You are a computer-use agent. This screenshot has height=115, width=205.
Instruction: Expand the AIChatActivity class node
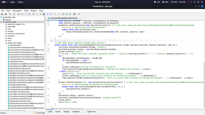[6, 62]
